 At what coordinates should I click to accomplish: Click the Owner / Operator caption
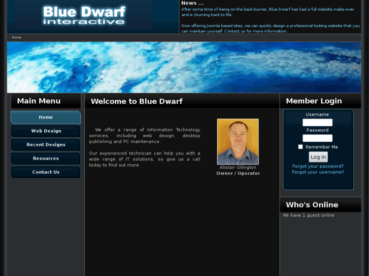[238, 173]
